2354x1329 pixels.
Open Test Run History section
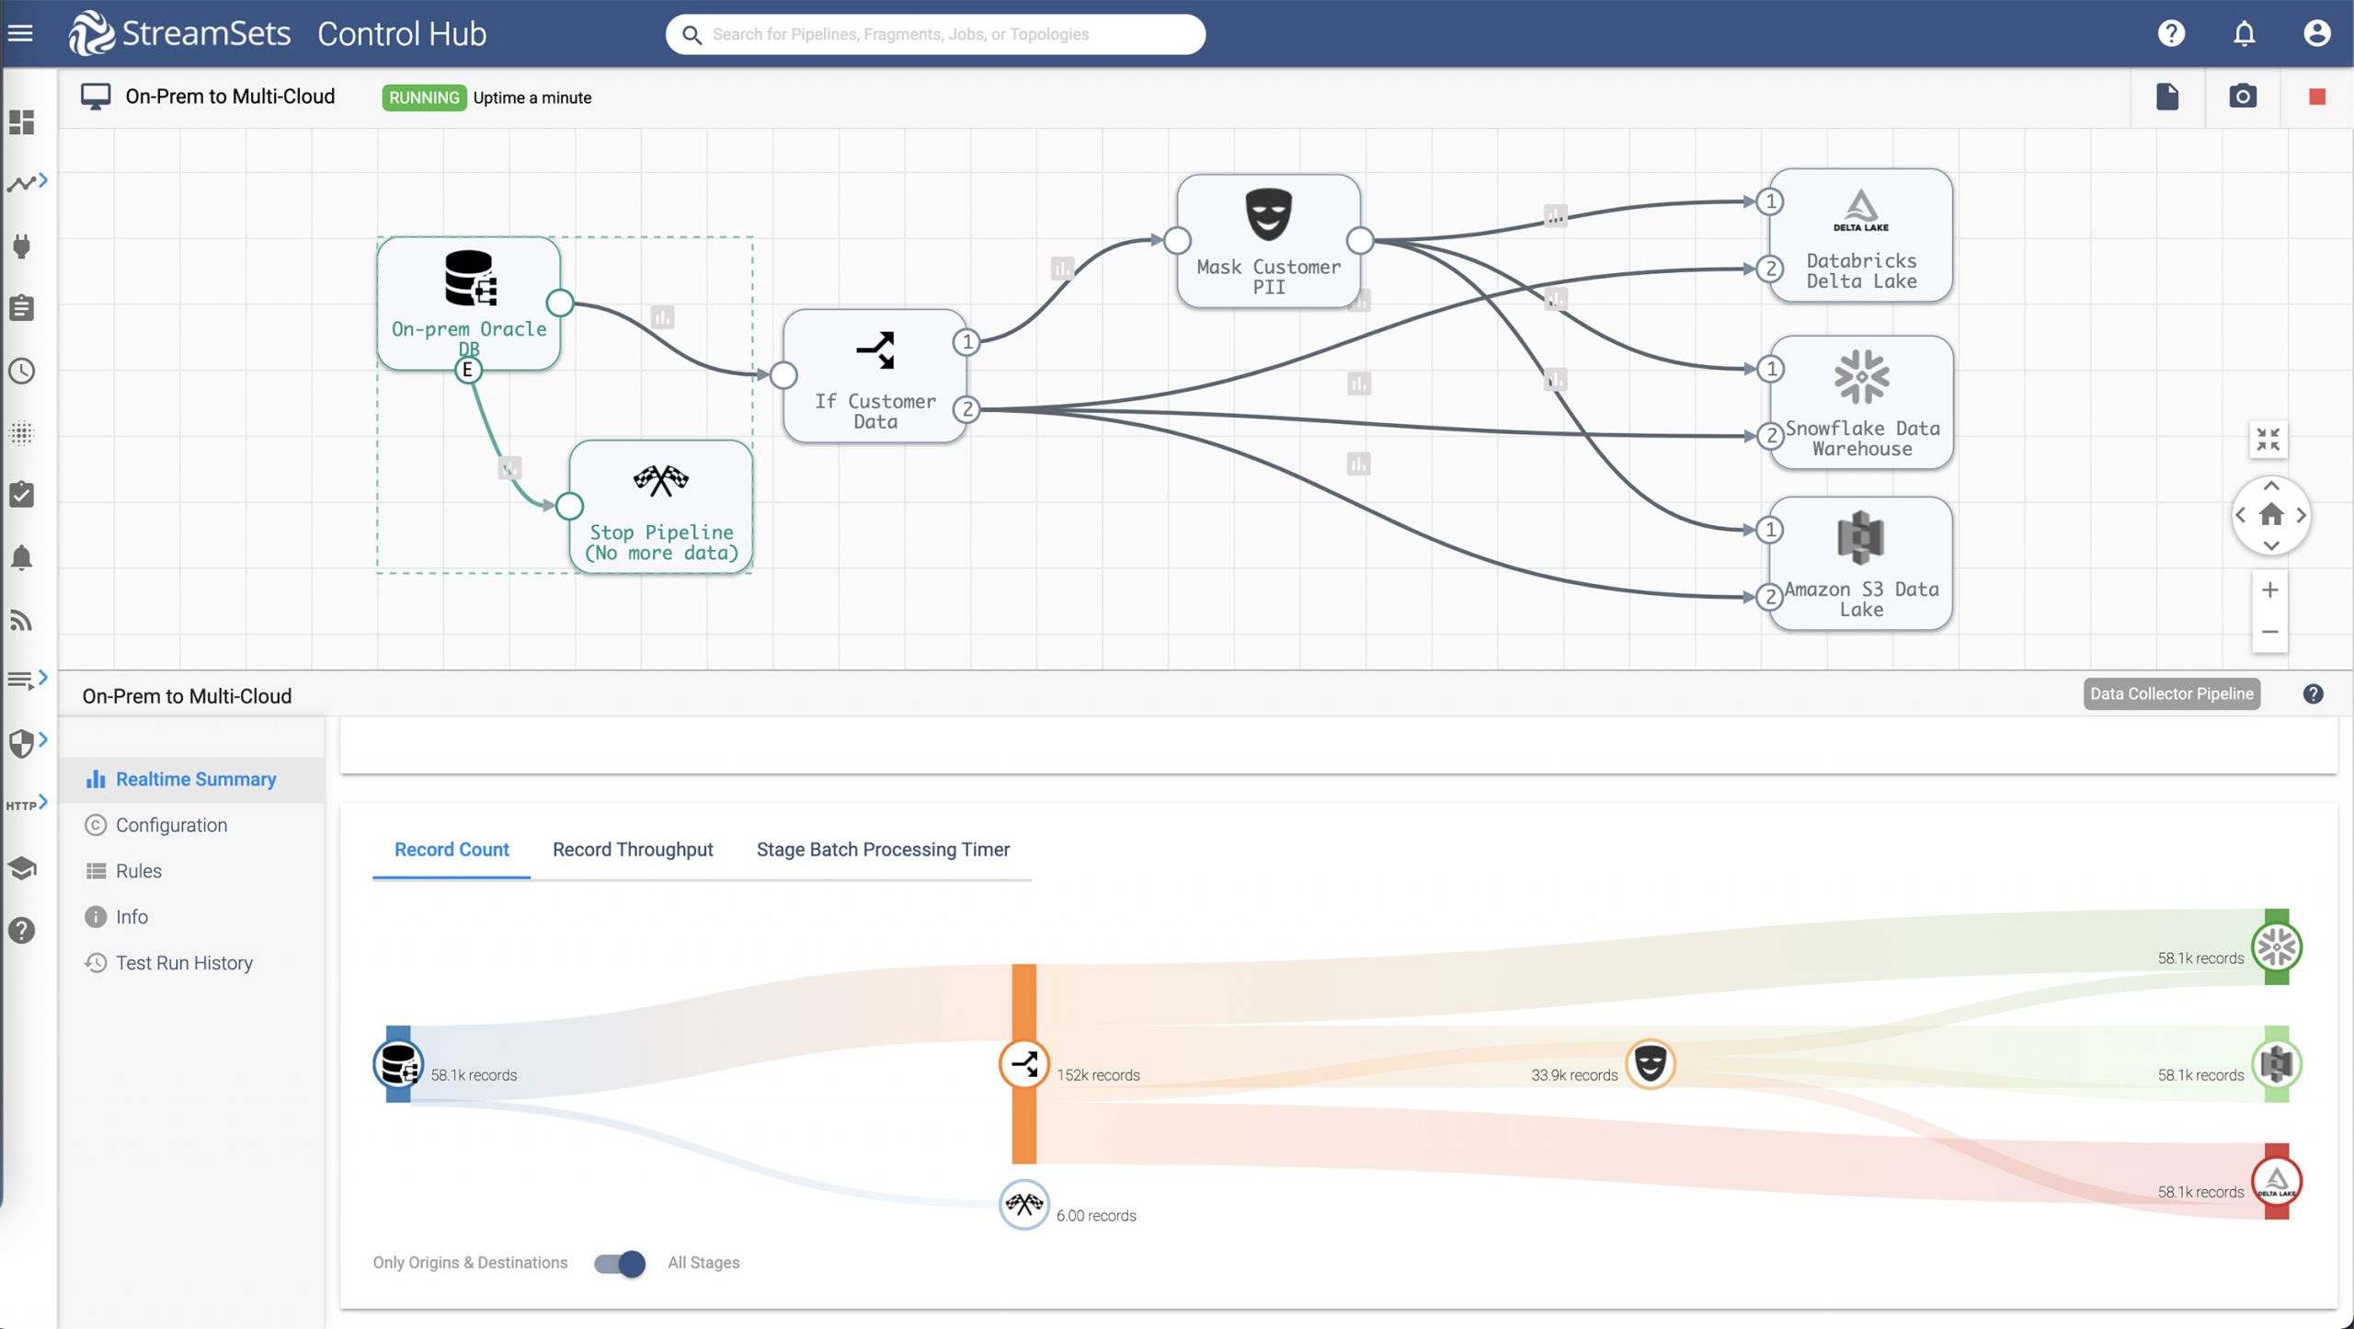tap(192, 963)
